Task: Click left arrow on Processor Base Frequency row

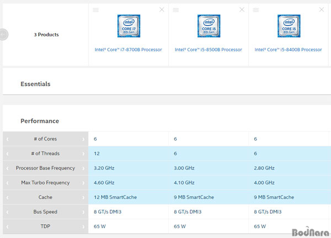Action: [7, 168]
